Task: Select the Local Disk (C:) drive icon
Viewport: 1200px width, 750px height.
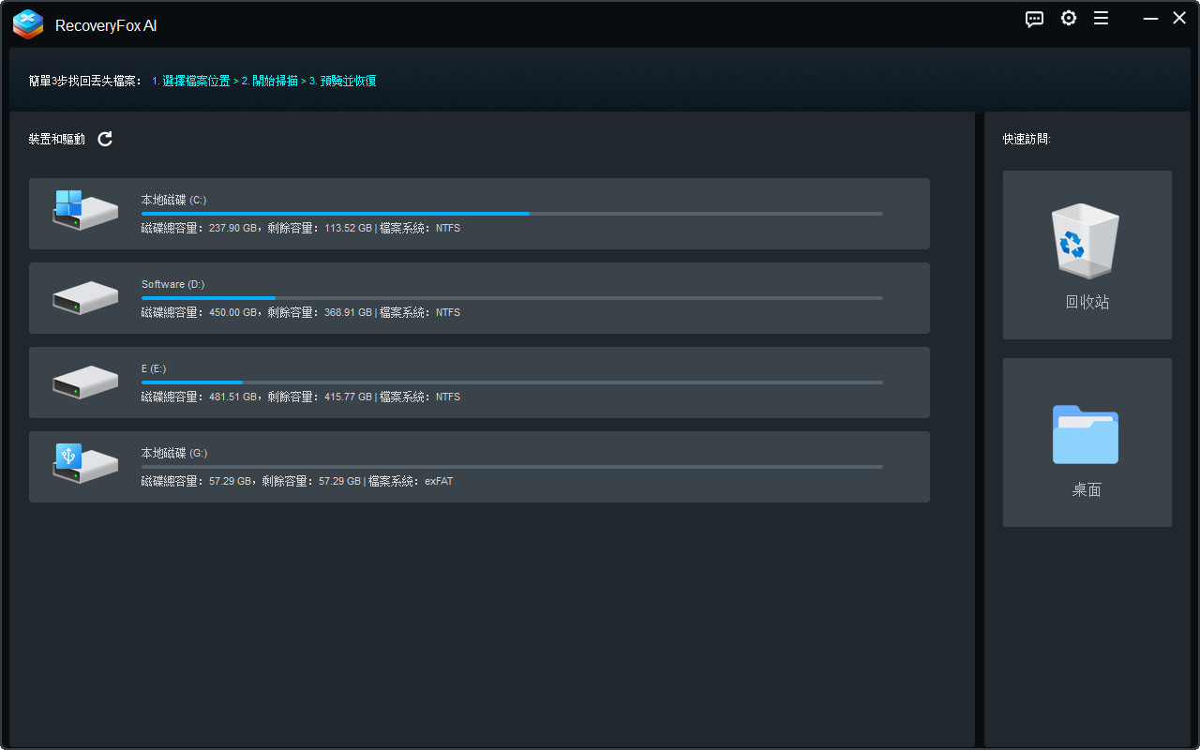Action: [x=84, y=210]
